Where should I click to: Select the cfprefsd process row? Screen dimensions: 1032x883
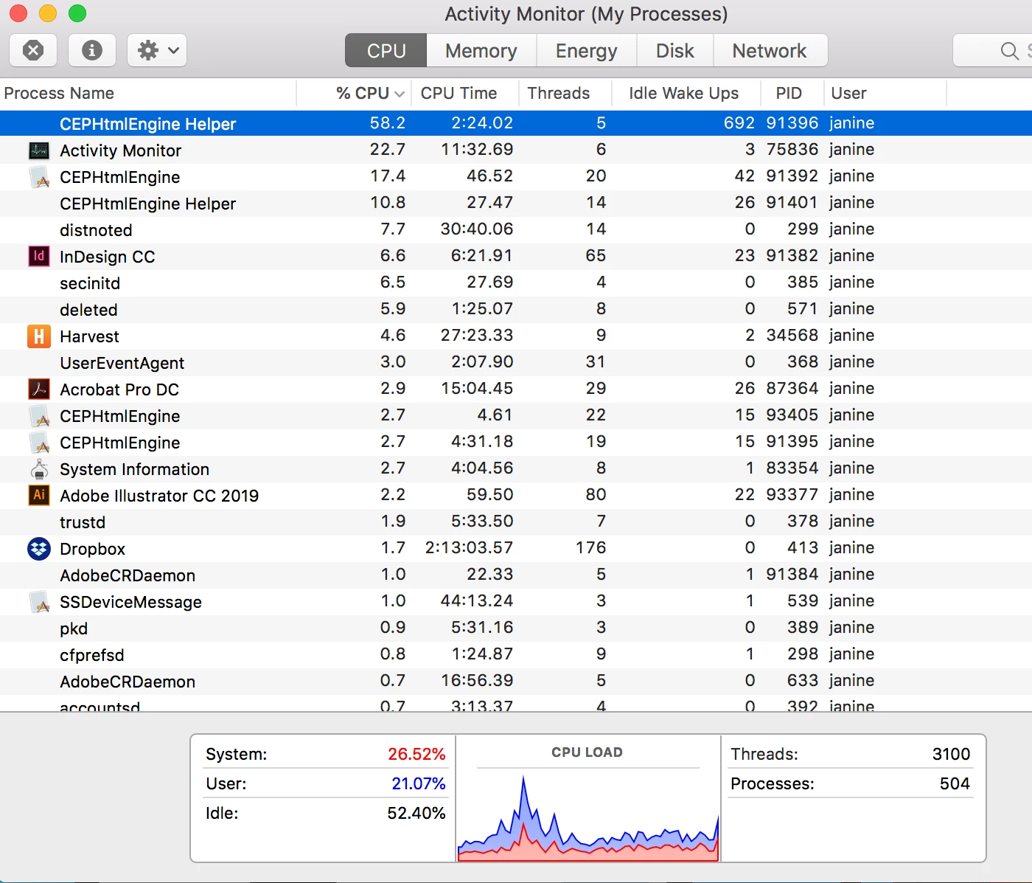point(516,655)
